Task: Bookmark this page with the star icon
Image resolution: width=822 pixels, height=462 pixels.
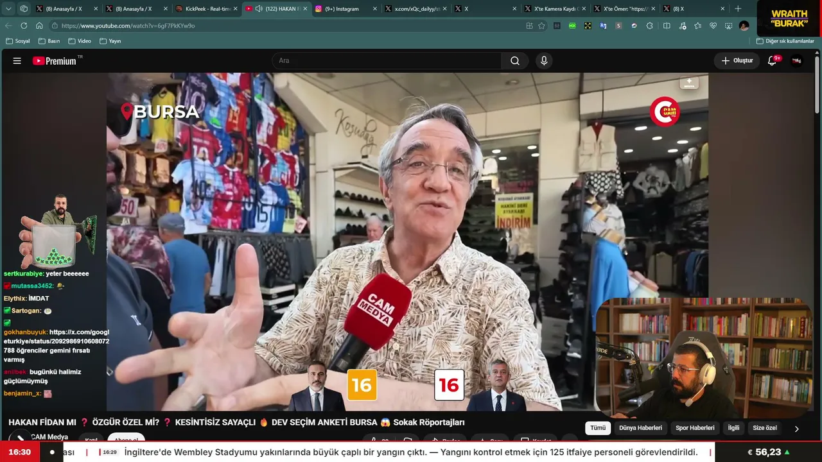Action: pyautogui.click(x=542, y=26)
